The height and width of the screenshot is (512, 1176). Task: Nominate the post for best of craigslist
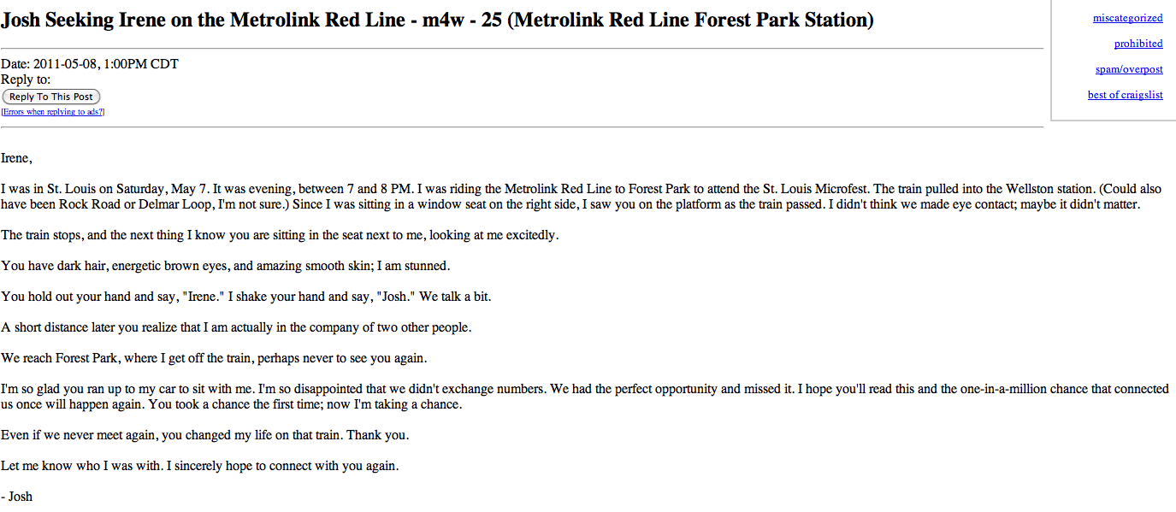pyautogui.click(x=1125, y=95)
